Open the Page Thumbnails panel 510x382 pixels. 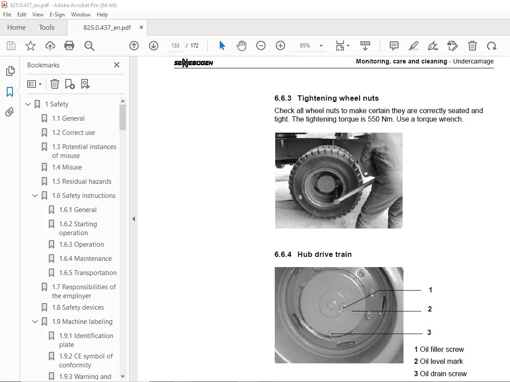click(x=9, y=71)
